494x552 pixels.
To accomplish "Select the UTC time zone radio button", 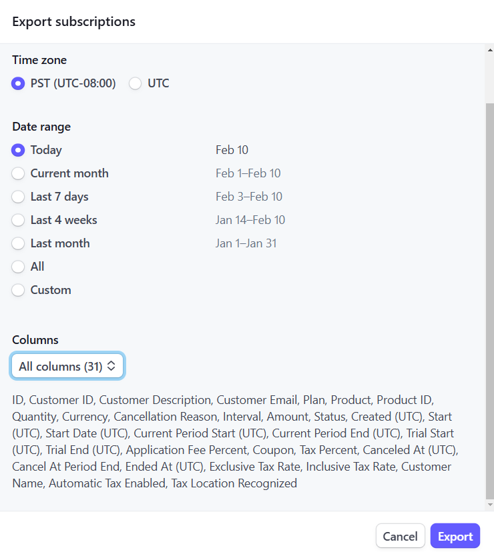I will coord(136,83).
